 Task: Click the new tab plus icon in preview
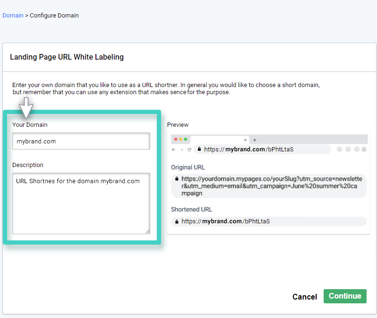pos(255,140)
